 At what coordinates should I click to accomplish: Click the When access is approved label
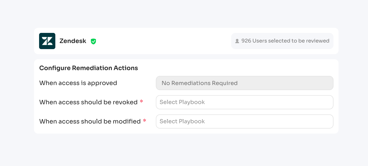coord(78,83)
